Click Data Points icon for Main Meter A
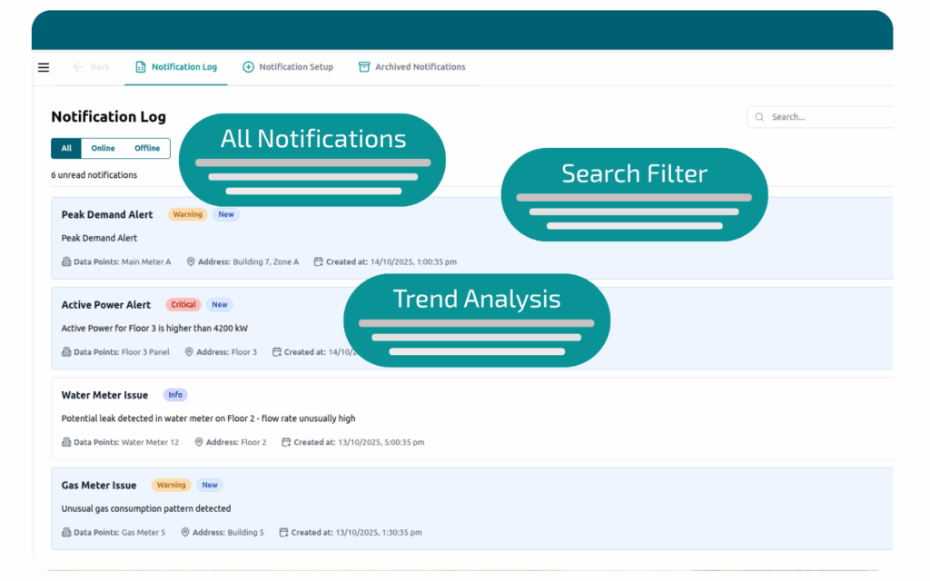This screenshot has width=930, height=581. coord(66,262)
